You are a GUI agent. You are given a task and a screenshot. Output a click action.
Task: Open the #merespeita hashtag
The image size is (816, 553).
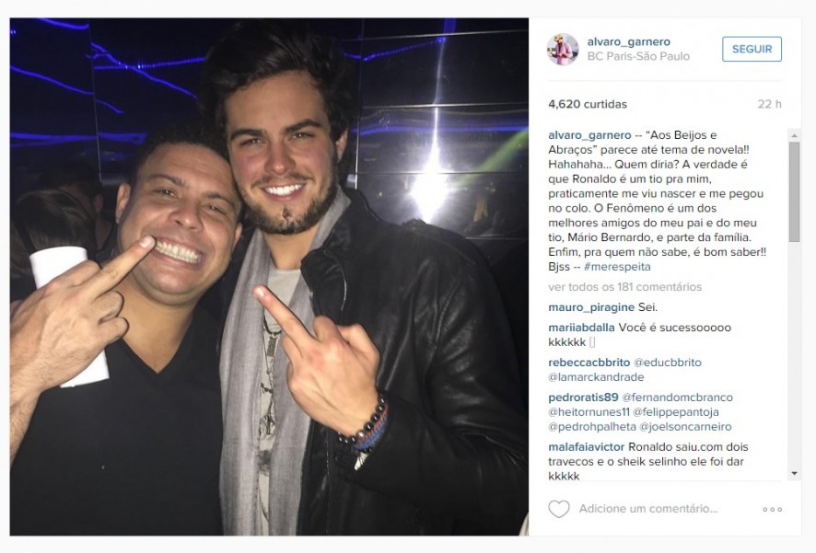617,267
